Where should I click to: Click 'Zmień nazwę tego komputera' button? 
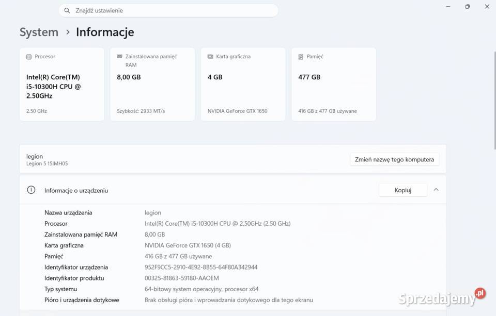coord(394,159)
